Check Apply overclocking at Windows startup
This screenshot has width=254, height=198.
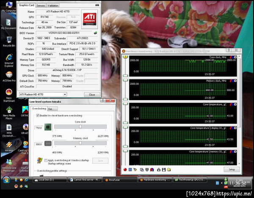46,160
